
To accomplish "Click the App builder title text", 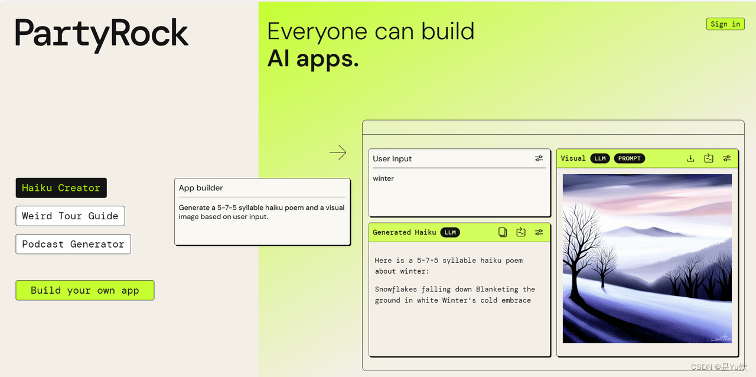I will [x=201, y=188].
